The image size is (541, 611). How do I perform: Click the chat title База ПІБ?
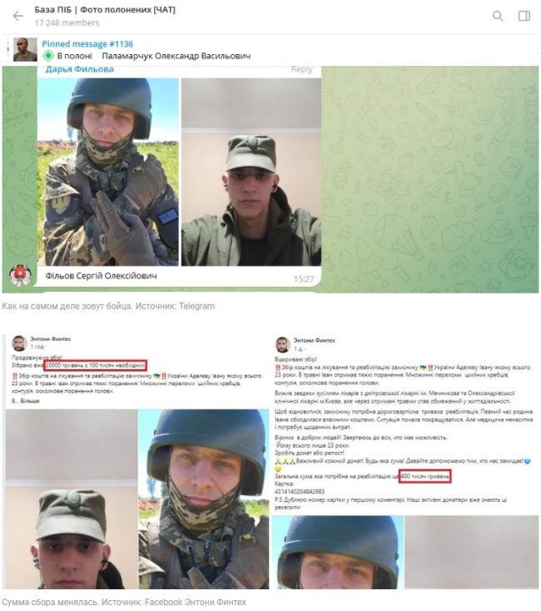pyautogui.click(x=105, y=10)
